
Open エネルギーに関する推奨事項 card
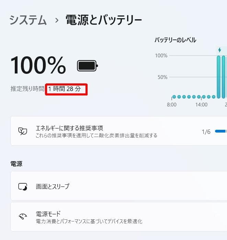point(119,131)
